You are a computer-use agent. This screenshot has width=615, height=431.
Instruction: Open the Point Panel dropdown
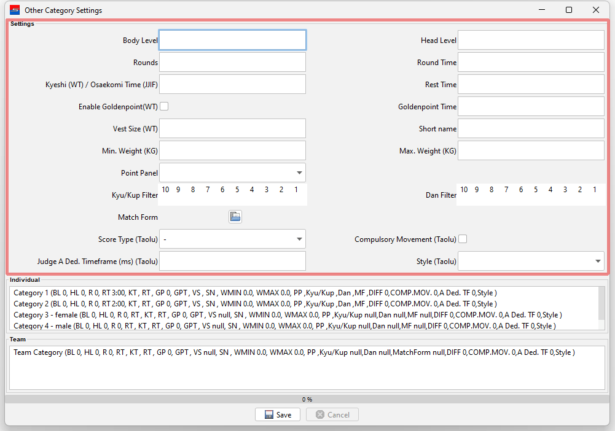(232, 173)
